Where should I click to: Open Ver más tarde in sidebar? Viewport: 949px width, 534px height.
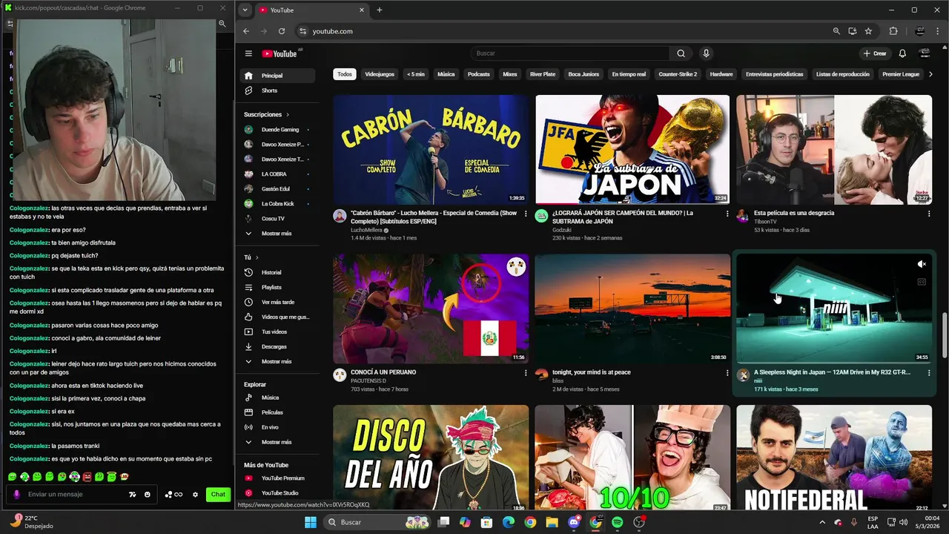(278, 302)
